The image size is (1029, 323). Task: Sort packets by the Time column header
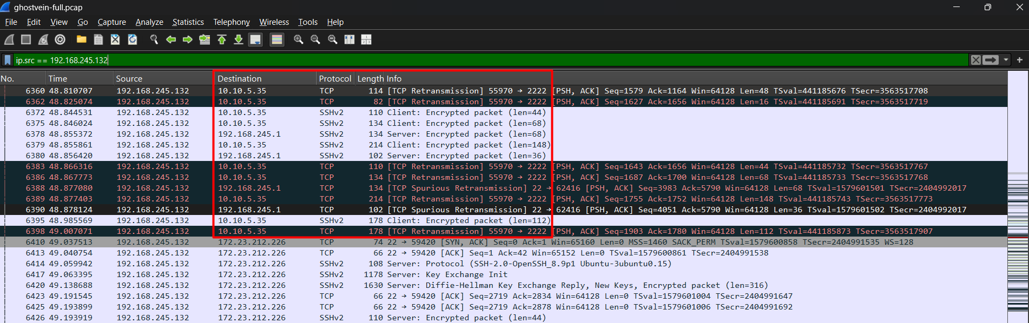pos(80,79)
